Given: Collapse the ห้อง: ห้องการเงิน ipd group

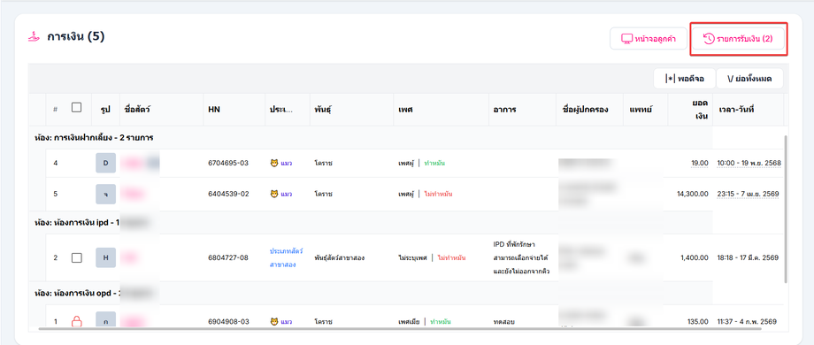Looking at the screenshot, I should (77, 223).
